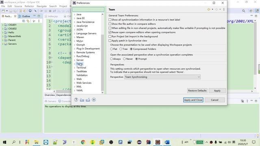Switch to the Overview tab of pom editor
The height and width of the screenshot is (146, 260).
(50, 95)
